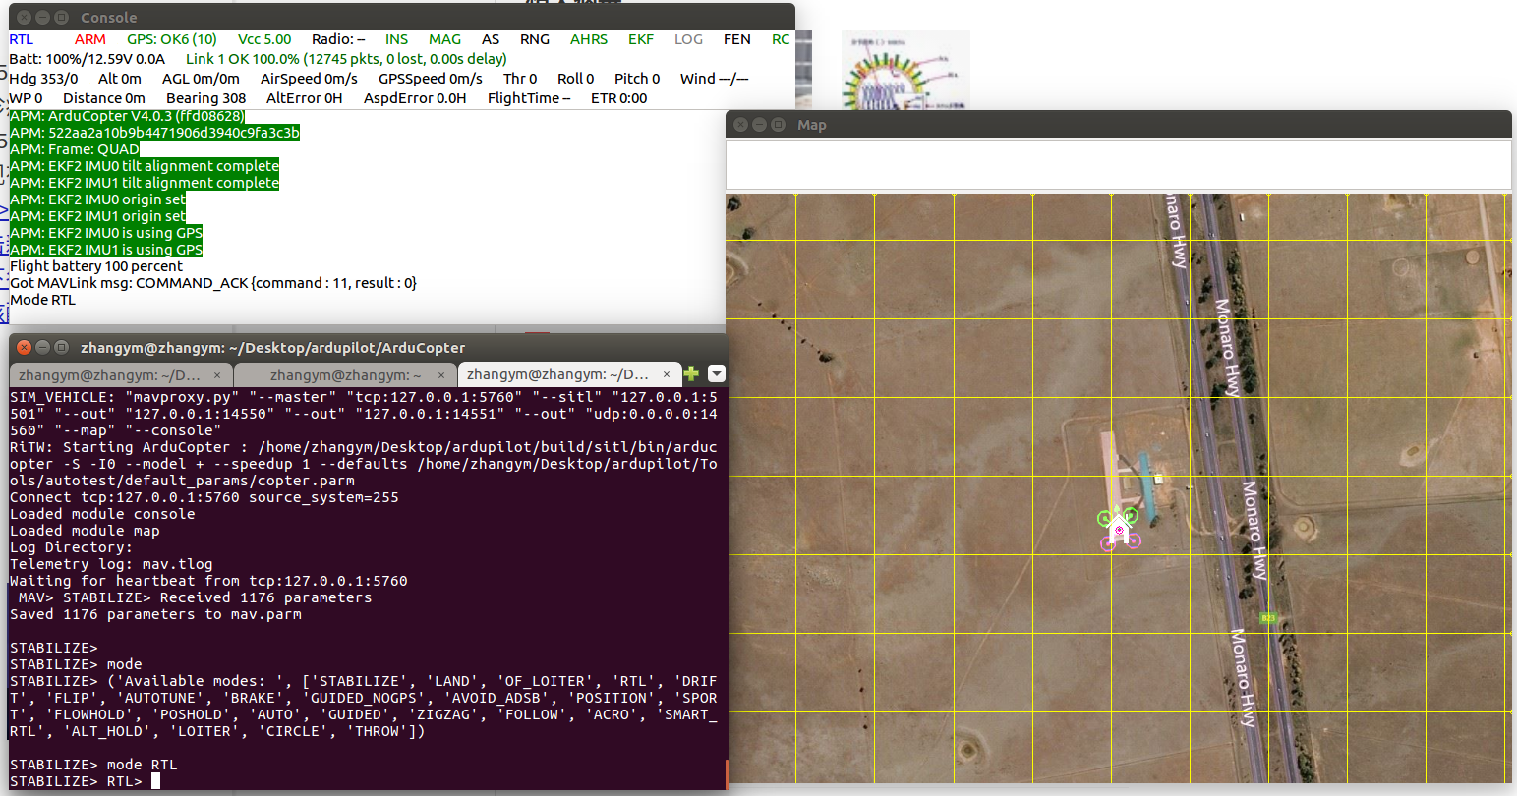Close the 'zhangym@zhangym: ~' terminal tab
This screenshot has height=796, width=1517.
441,374
